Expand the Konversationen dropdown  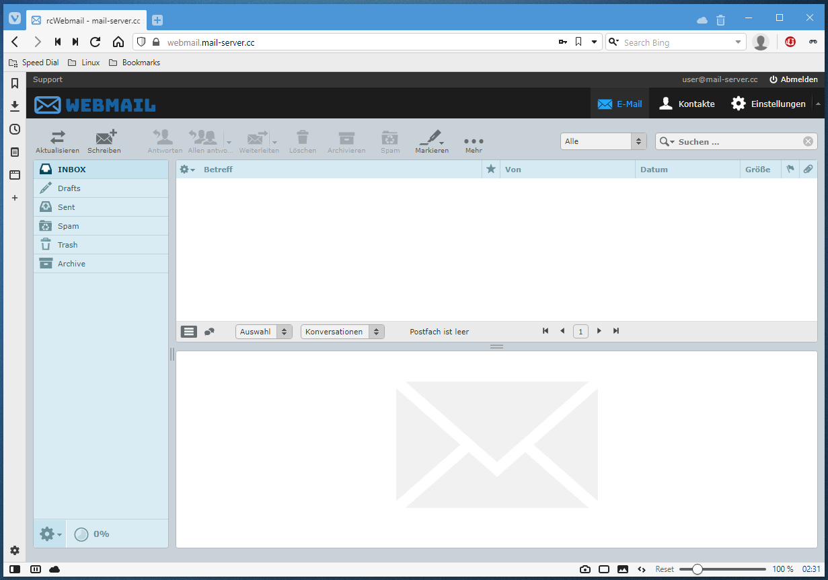[342, 332]
